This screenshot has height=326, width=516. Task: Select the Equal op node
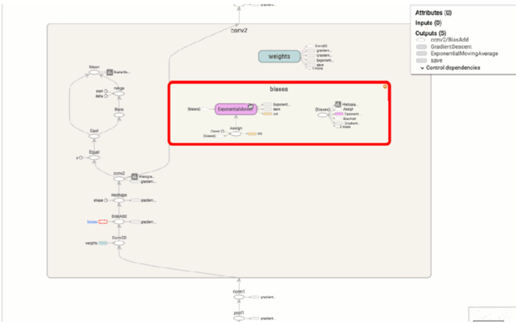pos(94,157)
